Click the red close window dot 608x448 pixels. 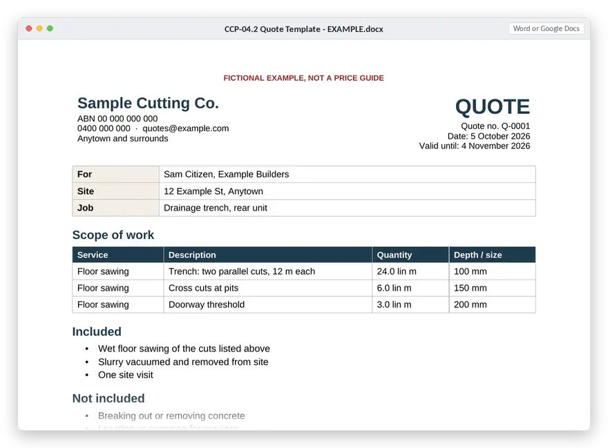pyautogui.click(x=29, y=28)
